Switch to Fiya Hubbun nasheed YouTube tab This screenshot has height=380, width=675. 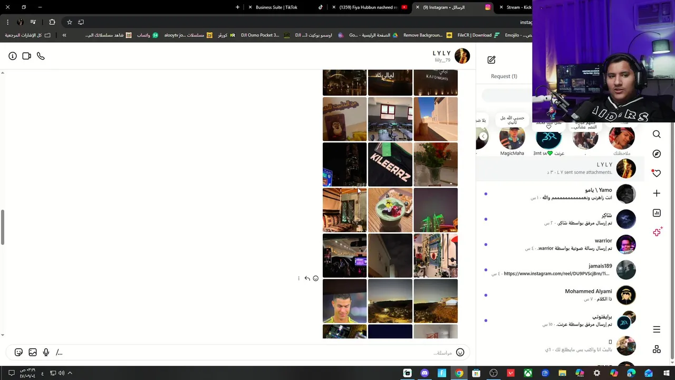pyautogui.click(x=370, y=7)
